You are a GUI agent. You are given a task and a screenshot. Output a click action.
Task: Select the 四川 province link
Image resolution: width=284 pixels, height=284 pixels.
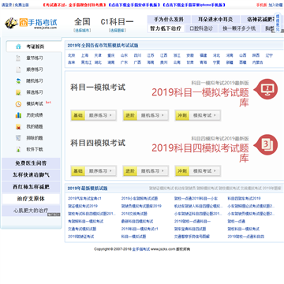point(137,55)
